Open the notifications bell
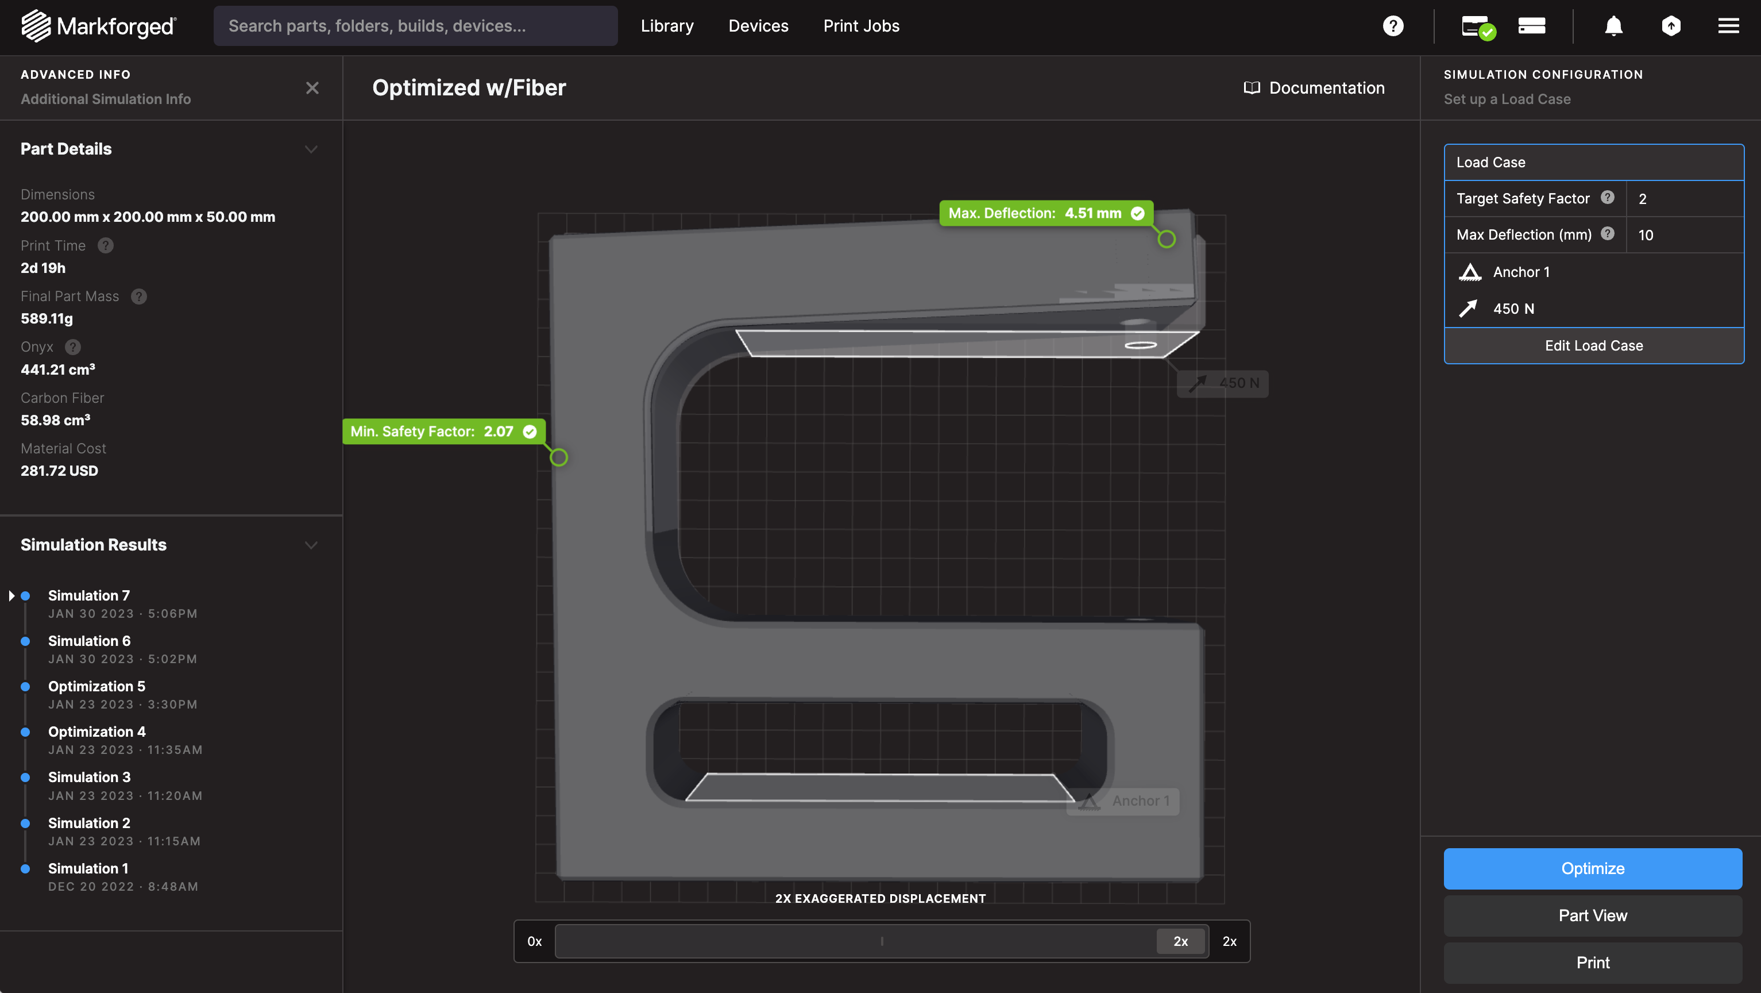1761x993 pixels. pos(1613,26)
